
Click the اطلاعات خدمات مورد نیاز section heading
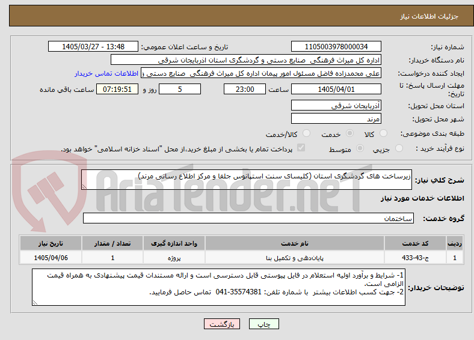pos(422,198)
